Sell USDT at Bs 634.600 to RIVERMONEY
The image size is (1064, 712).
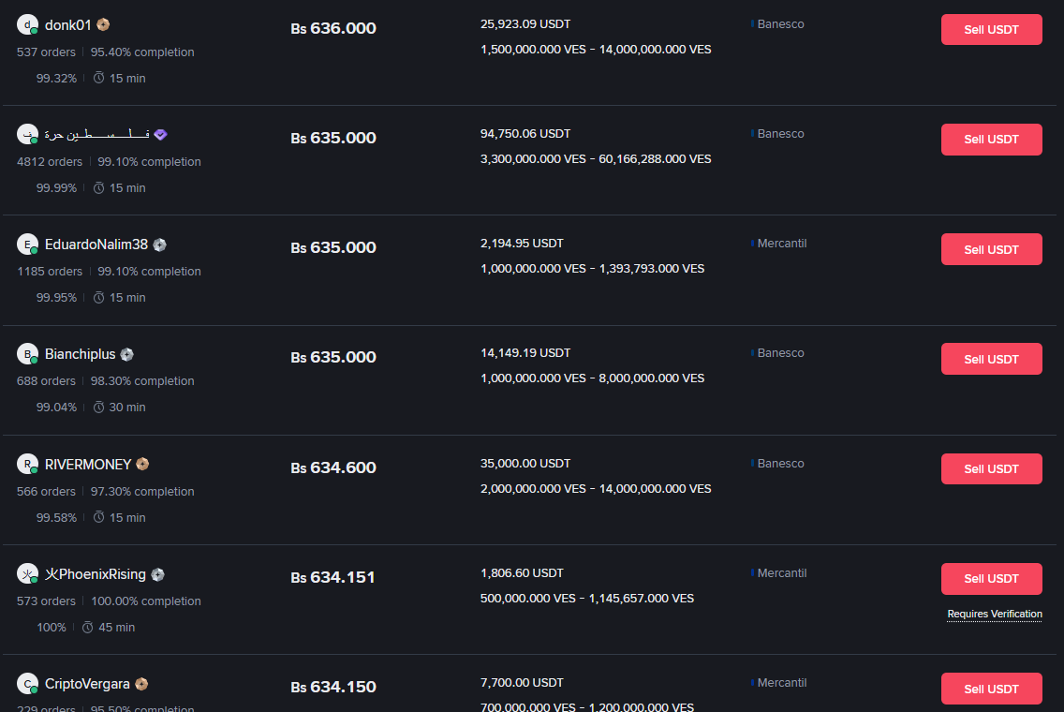[x=991, y=468]
